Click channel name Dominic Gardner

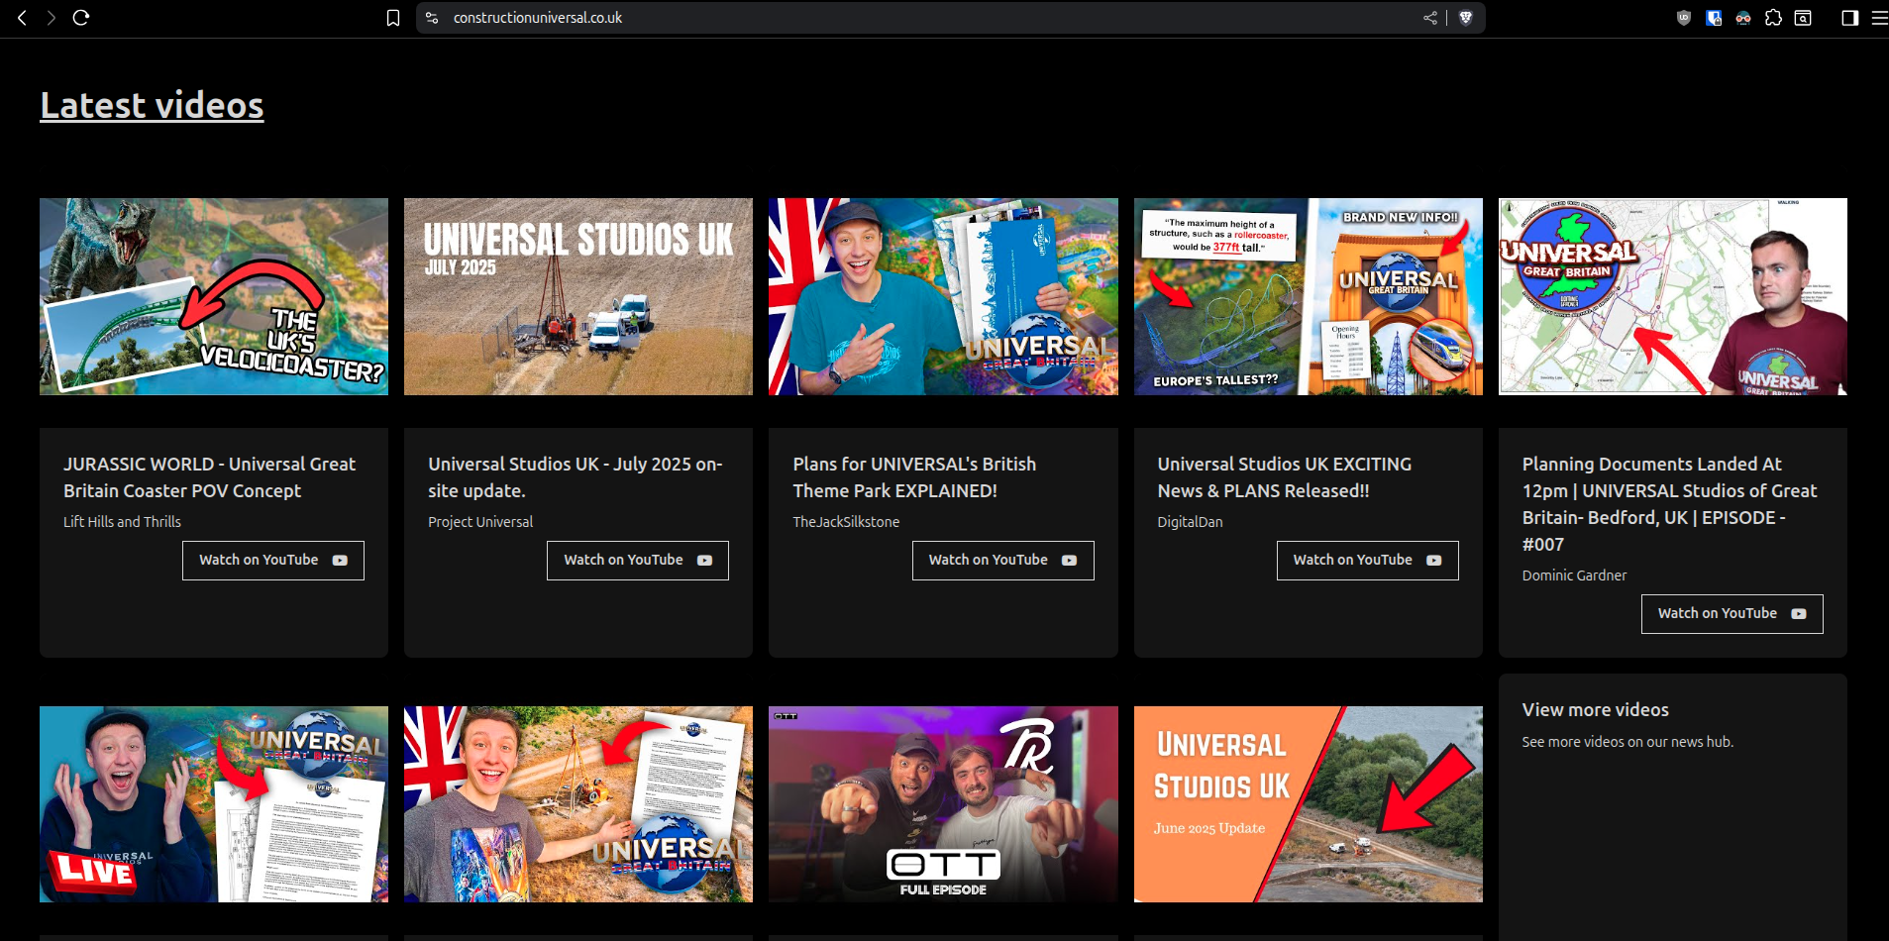point(1574,575)
